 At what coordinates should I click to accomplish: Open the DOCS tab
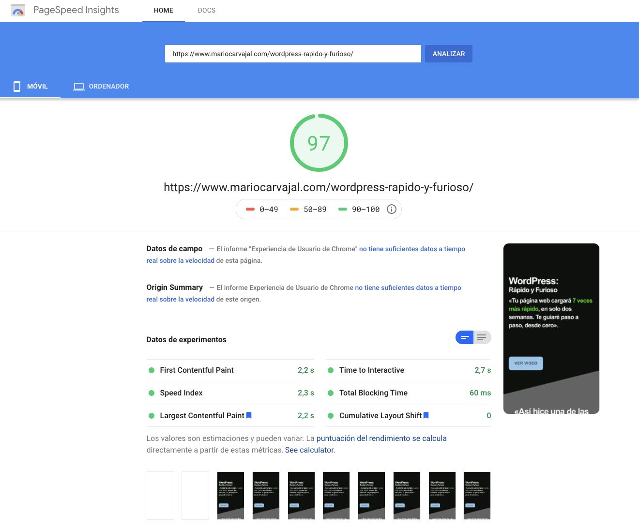pyautogui.click(x=206, y=10)
